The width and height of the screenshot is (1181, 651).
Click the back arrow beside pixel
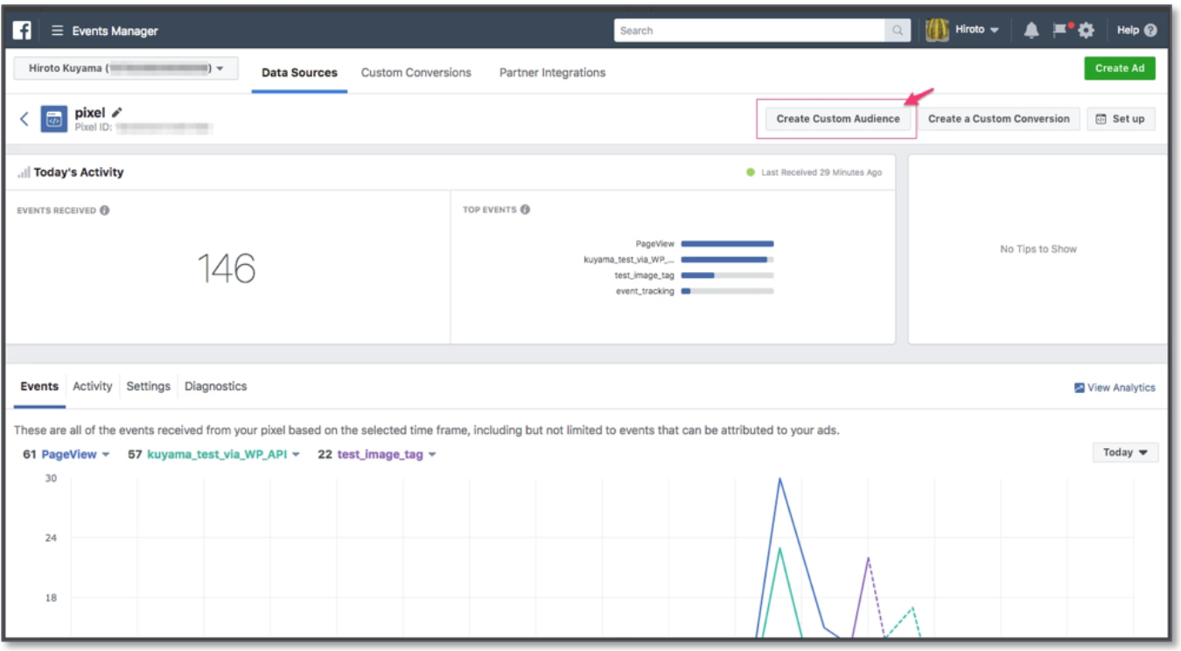24,120
